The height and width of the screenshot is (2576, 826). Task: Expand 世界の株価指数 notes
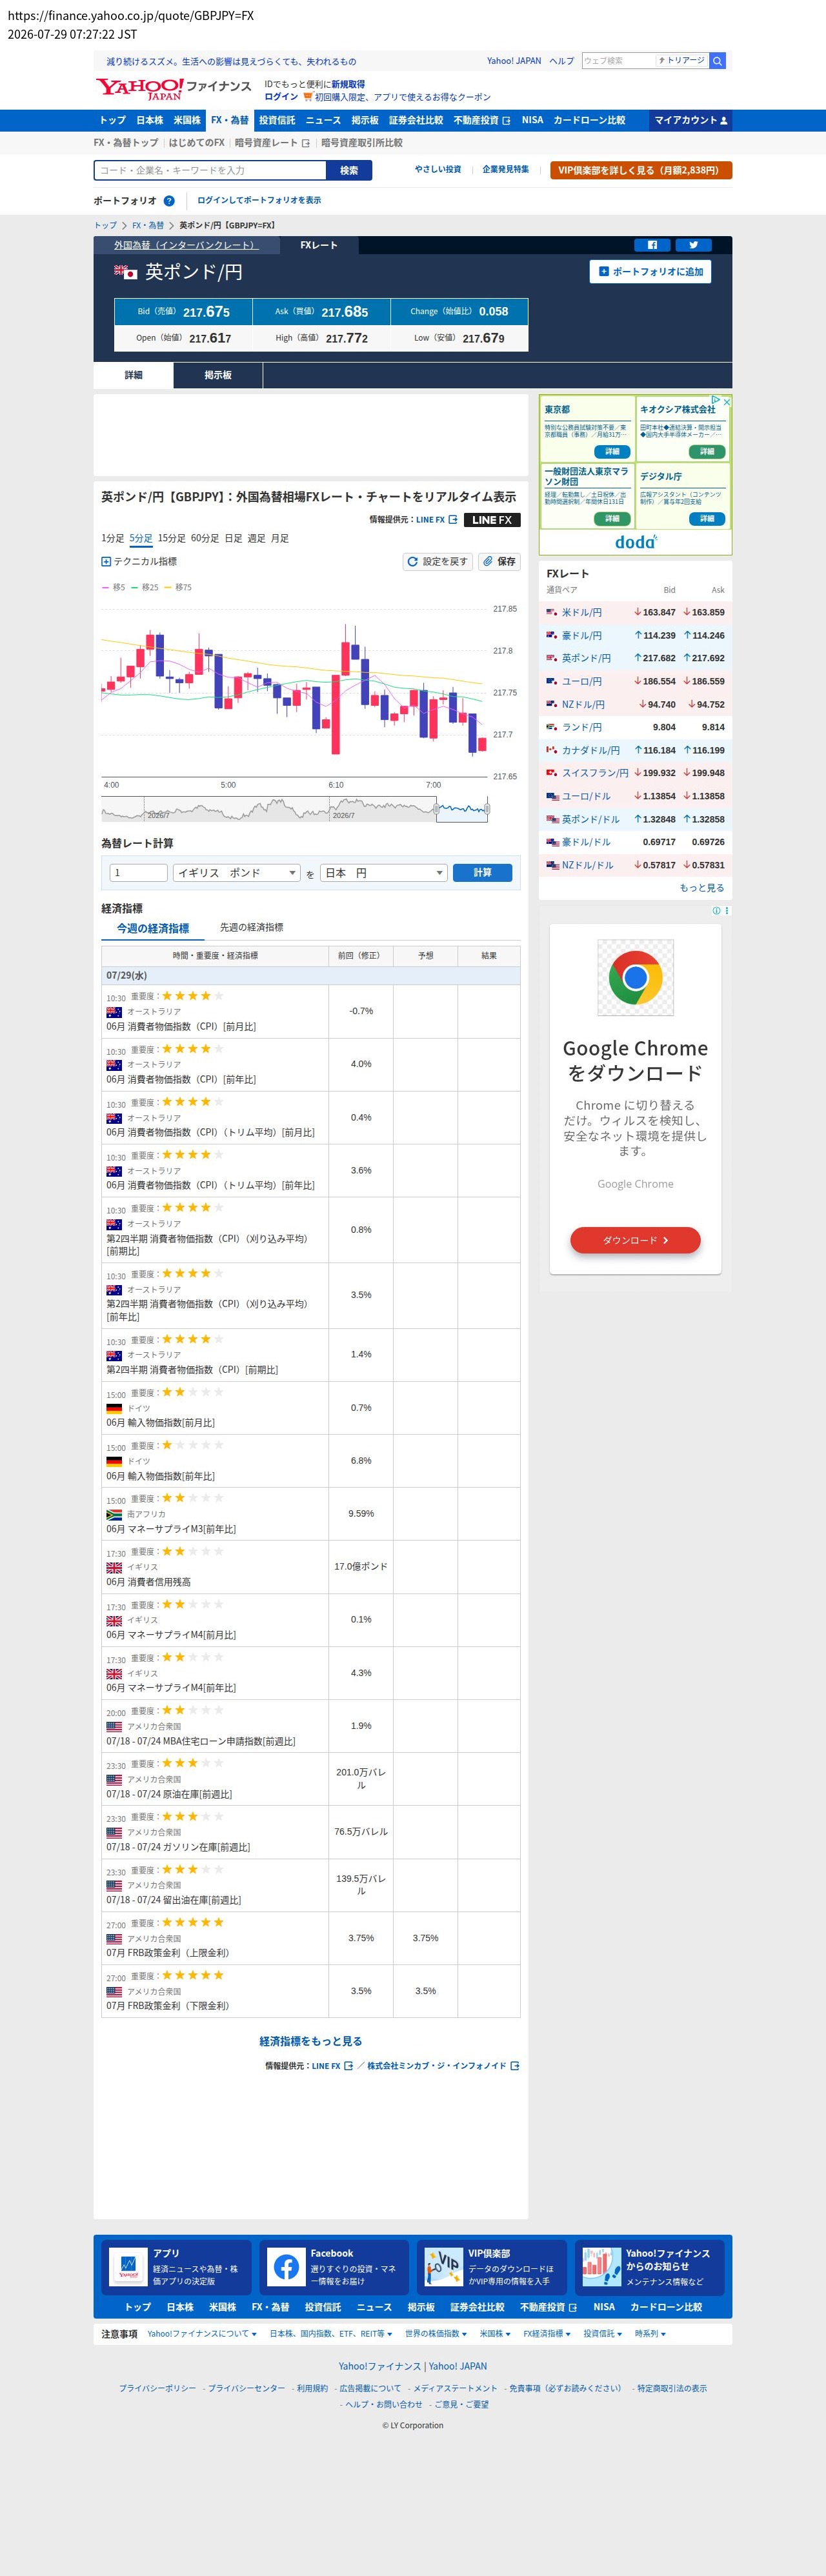435,2334
